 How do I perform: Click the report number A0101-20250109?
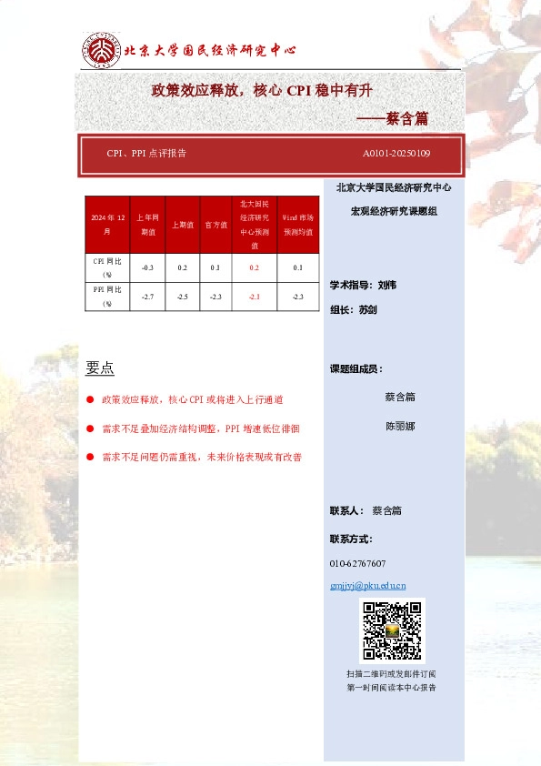(x=396, y=153)
